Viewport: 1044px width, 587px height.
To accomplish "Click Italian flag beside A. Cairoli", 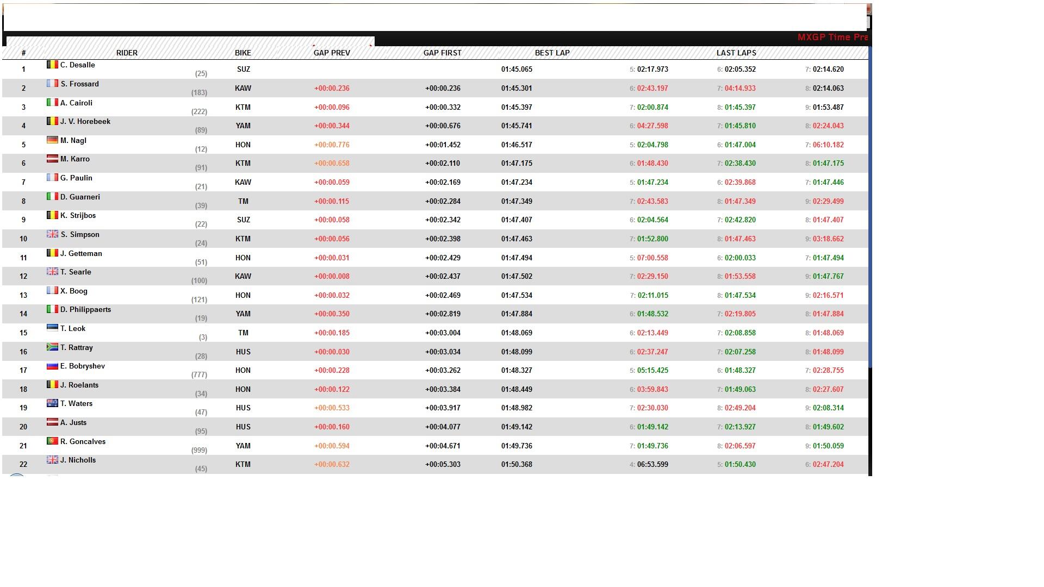I will (x=52, y=103).
